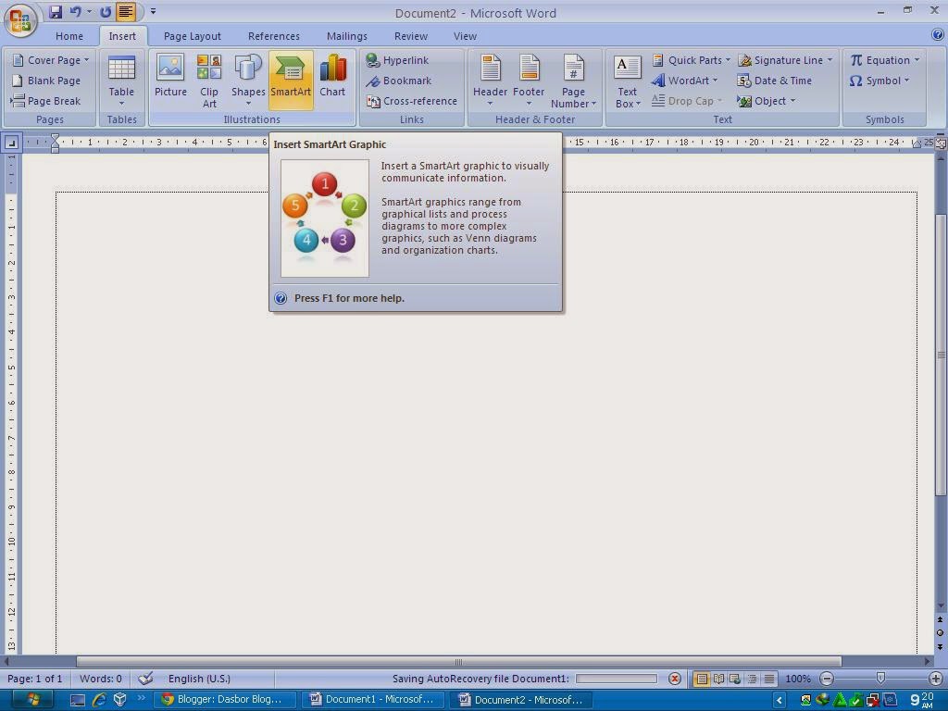Switch to Outline view

pyautogui.click(x=752, y=679)
